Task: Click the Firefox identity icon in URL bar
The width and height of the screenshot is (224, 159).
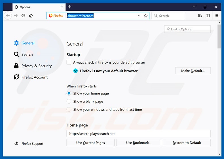Action: pyautogui.click(x=50, y=16)
